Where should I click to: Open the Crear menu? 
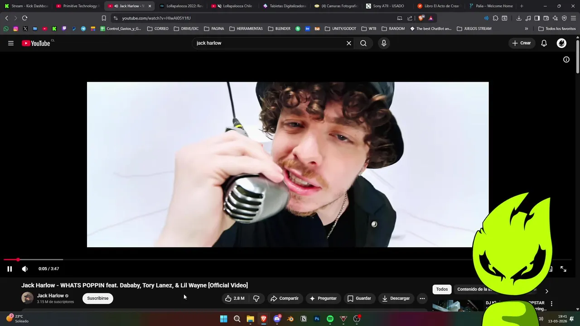[522, 43]
